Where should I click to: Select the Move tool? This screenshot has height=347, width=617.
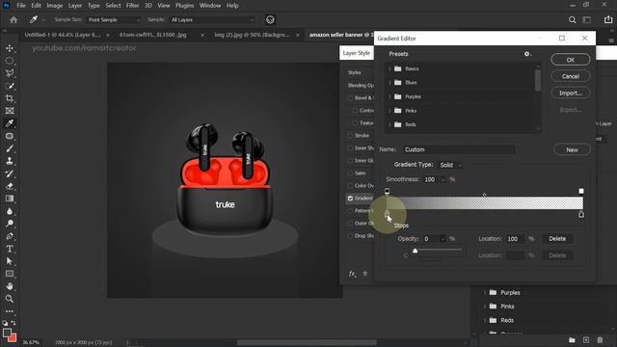click(10, 48)
